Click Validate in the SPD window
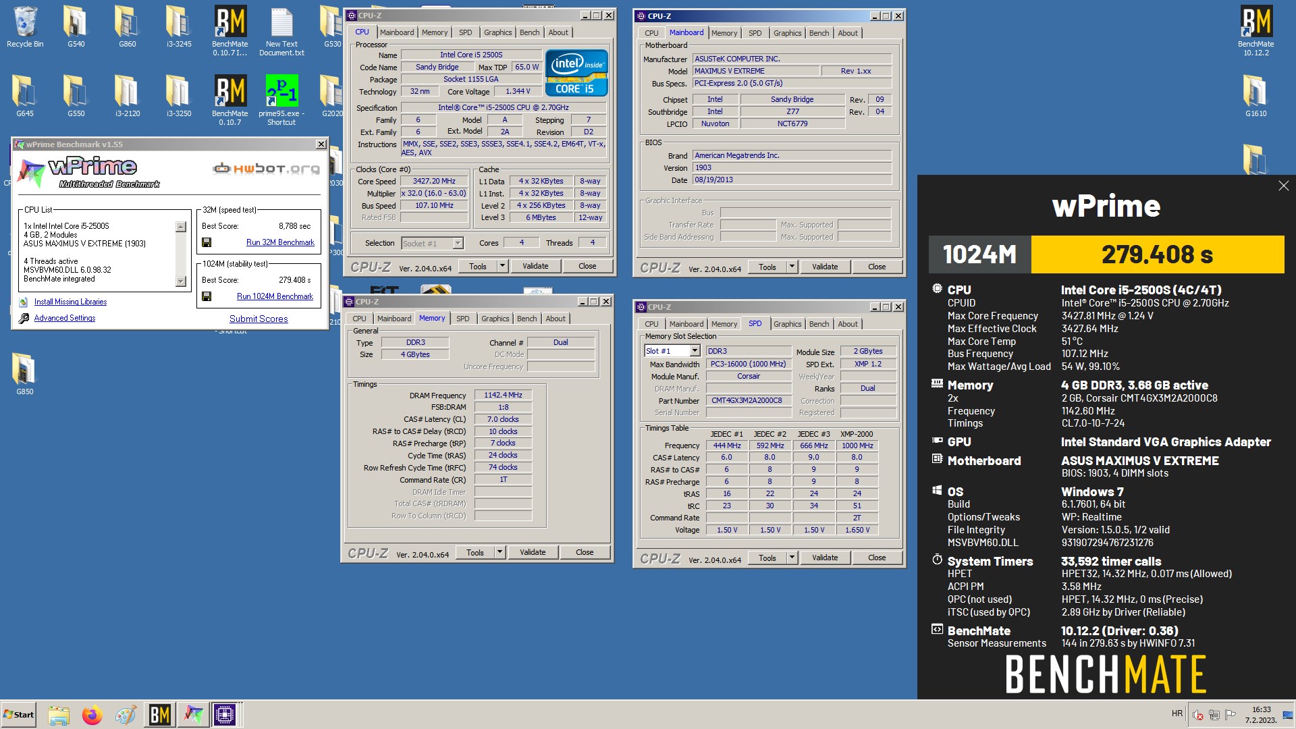 pyautogui.click(x=825, y=558)
